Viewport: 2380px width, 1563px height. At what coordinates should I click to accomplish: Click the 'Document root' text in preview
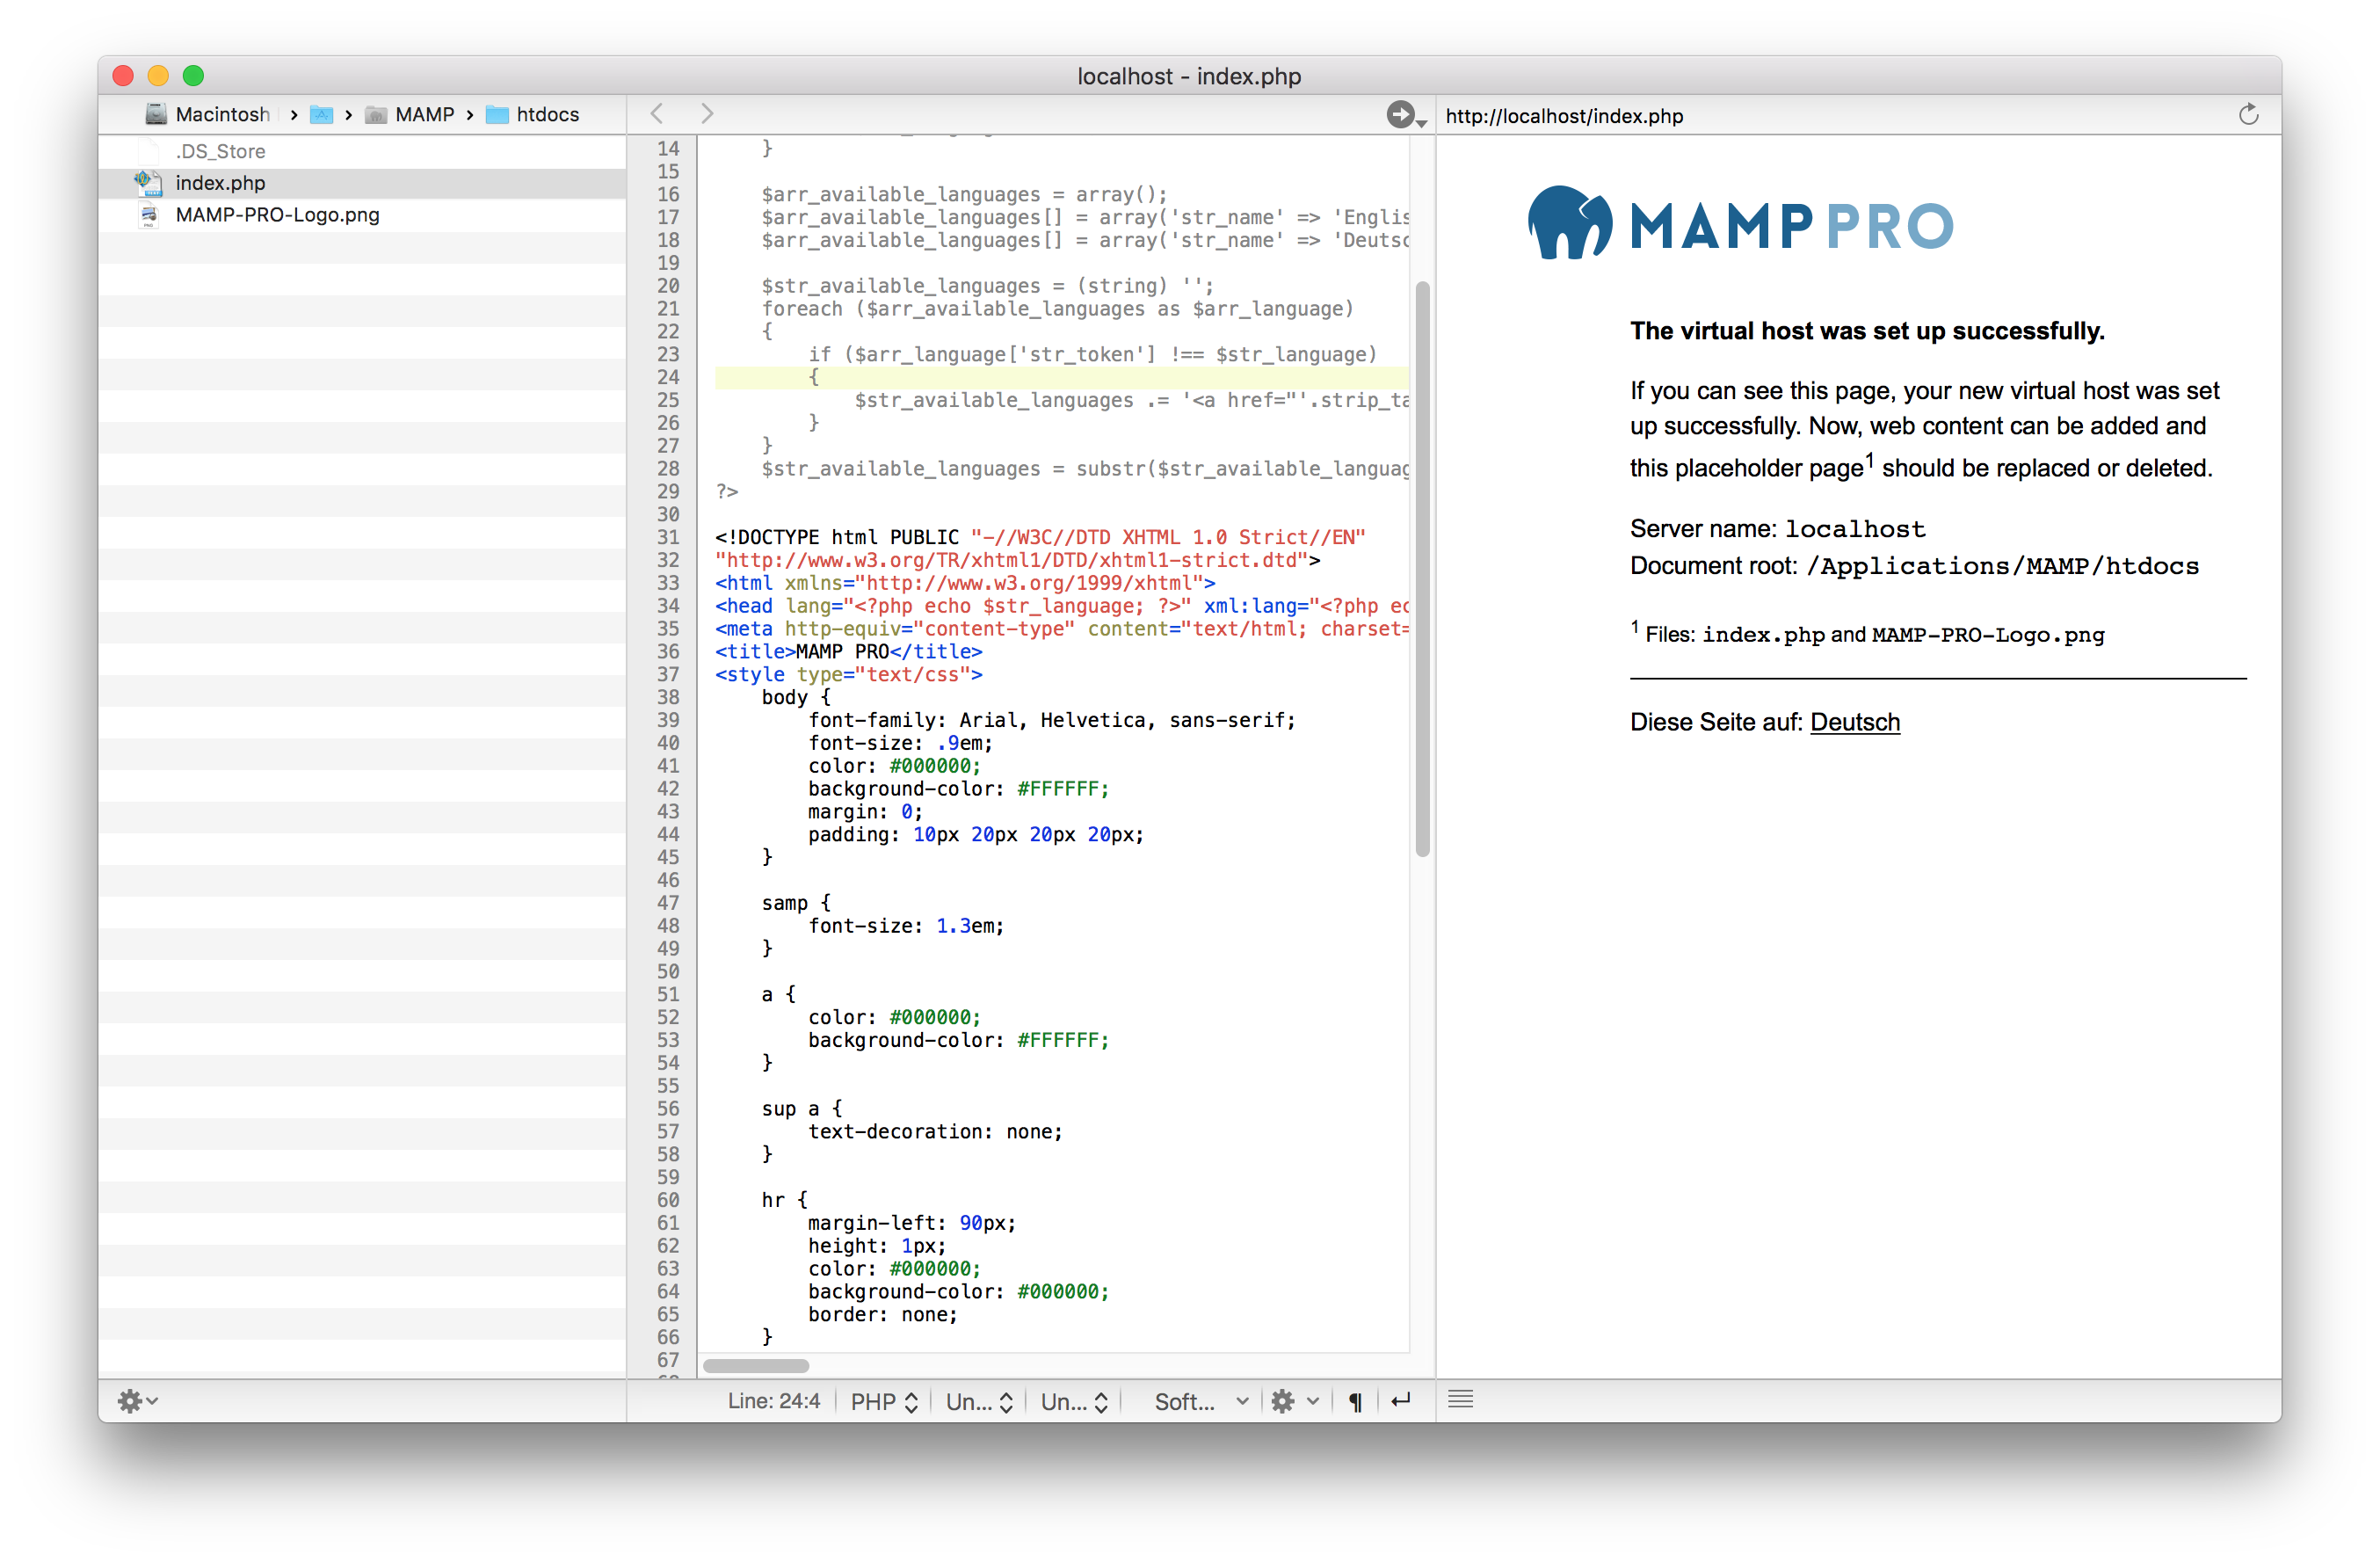[x=1914, y=566]
